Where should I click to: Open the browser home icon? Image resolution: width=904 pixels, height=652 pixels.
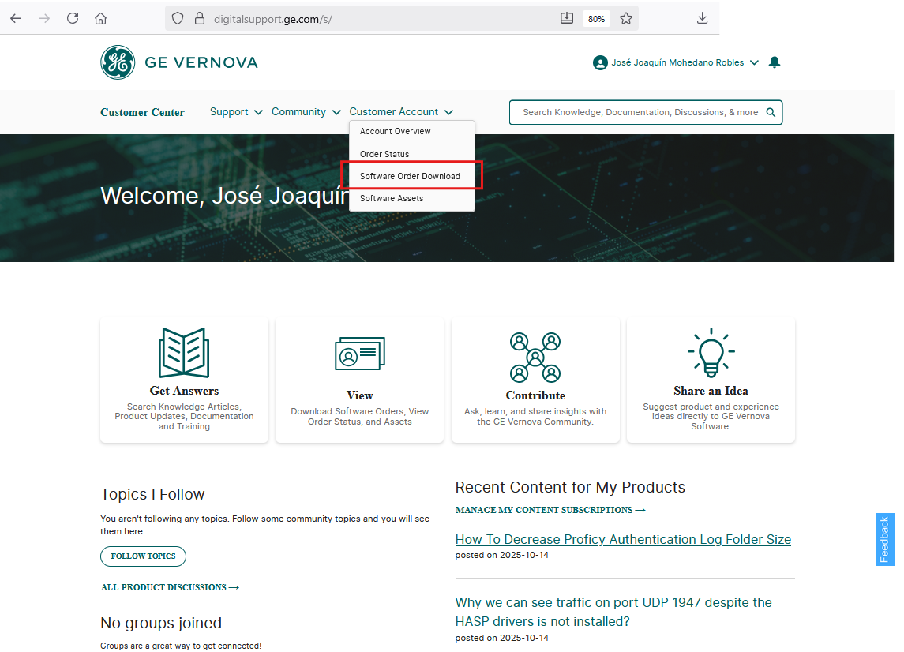click(100, 18)
